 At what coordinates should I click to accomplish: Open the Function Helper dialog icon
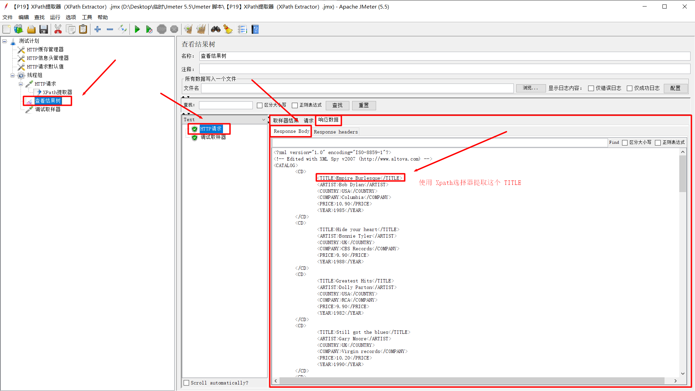coord(243,29)
